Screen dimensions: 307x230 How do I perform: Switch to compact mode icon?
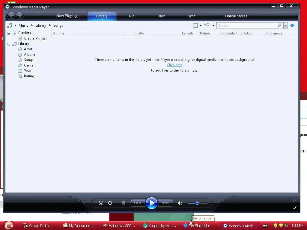point(295,208)
